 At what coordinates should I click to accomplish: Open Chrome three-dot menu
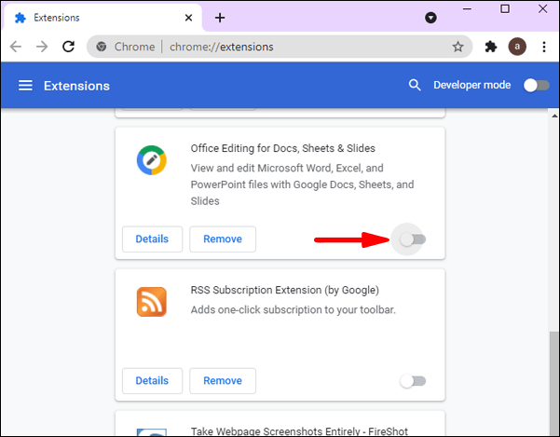pos(544,47)
